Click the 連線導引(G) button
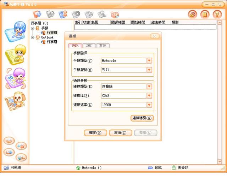The height and width of the screenshot is (176, 227). (142, 118)
